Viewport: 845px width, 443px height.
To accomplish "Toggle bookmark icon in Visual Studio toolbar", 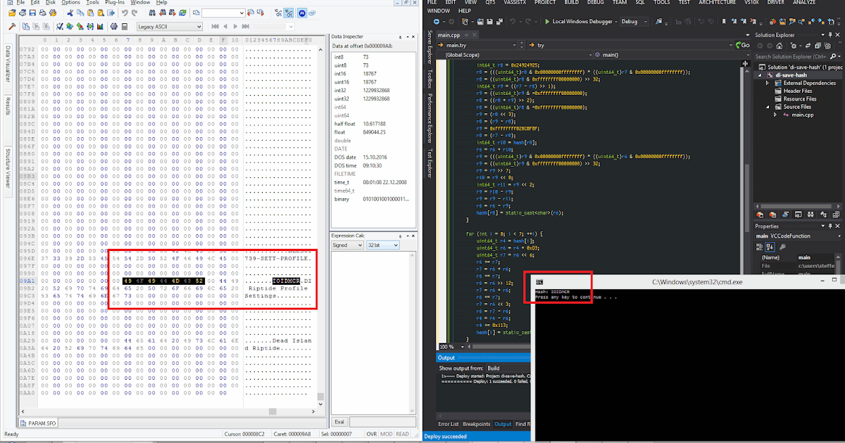I will pos(724,21).
